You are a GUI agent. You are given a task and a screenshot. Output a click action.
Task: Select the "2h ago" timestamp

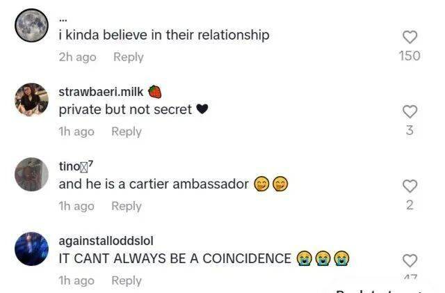coord(77,57)
